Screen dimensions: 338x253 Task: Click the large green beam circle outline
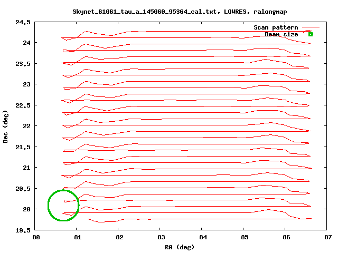coord(63,206)
